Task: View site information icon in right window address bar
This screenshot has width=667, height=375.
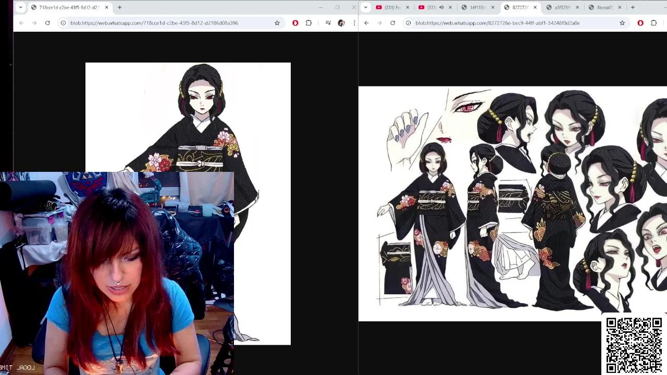Action: 409,23
